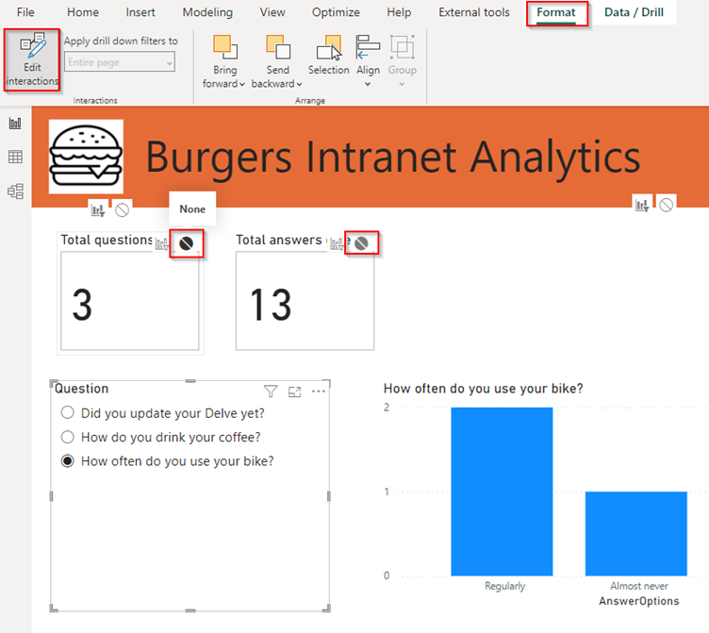Set Total questions card interaction to None
This screenshot has height=633, width=709.
[x=187, y=244]
